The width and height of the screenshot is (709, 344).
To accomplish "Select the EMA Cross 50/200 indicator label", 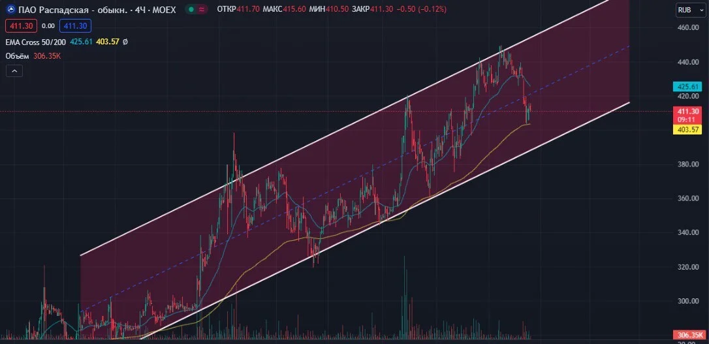I will pos(36,42).
